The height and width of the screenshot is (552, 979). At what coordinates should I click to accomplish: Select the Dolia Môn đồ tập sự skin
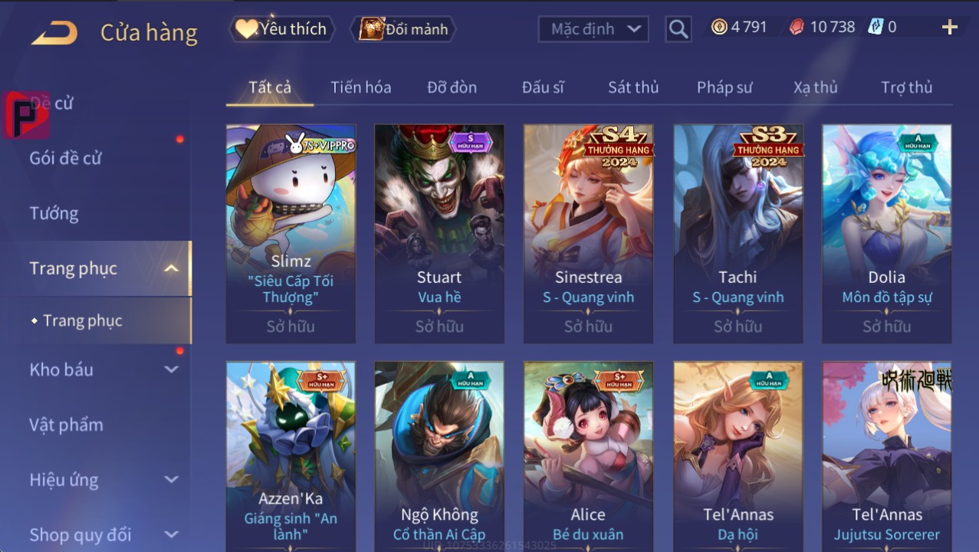[x=887, y=234]
